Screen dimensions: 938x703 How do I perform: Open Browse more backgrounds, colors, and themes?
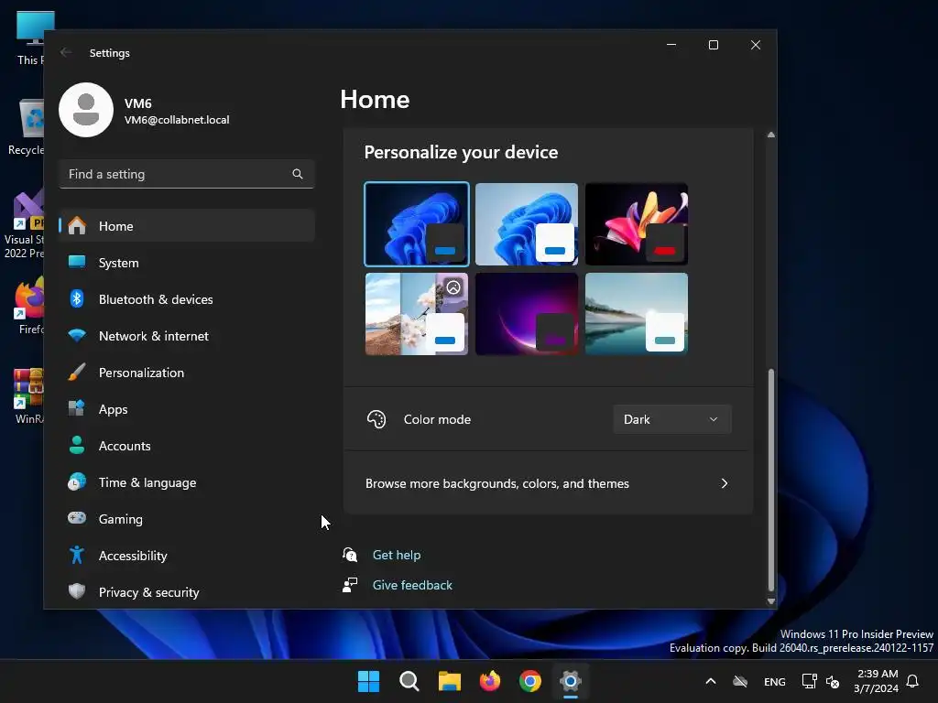(x=548, y=483)
